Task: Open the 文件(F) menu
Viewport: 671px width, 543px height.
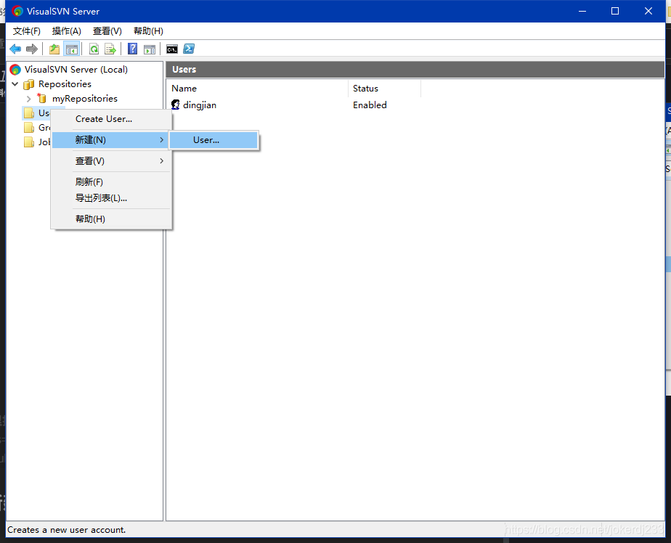Action: point(27,31)
